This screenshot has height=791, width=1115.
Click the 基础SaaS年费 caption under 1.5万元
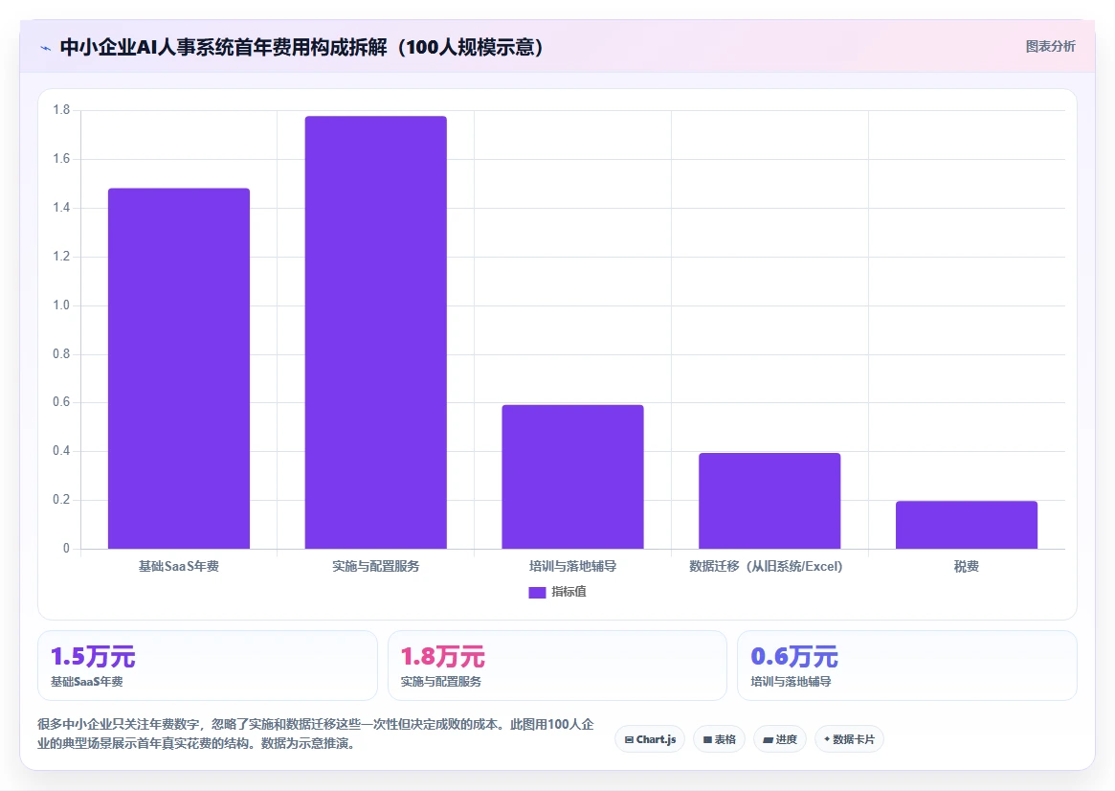pos(87,682)
